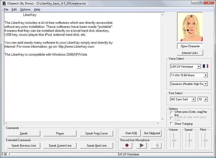Click the http://www.LiberKey.com text
The width and height of the screenshot is (216, 158).
tap(76, 46)
